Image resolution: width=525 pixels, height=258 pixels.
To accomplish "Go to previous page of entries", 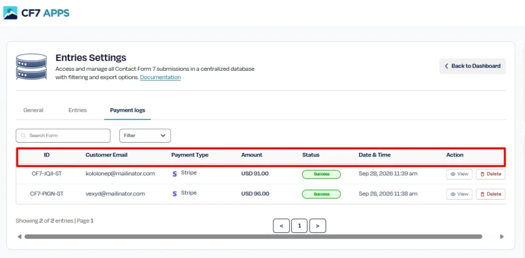I will pos(281,226).
